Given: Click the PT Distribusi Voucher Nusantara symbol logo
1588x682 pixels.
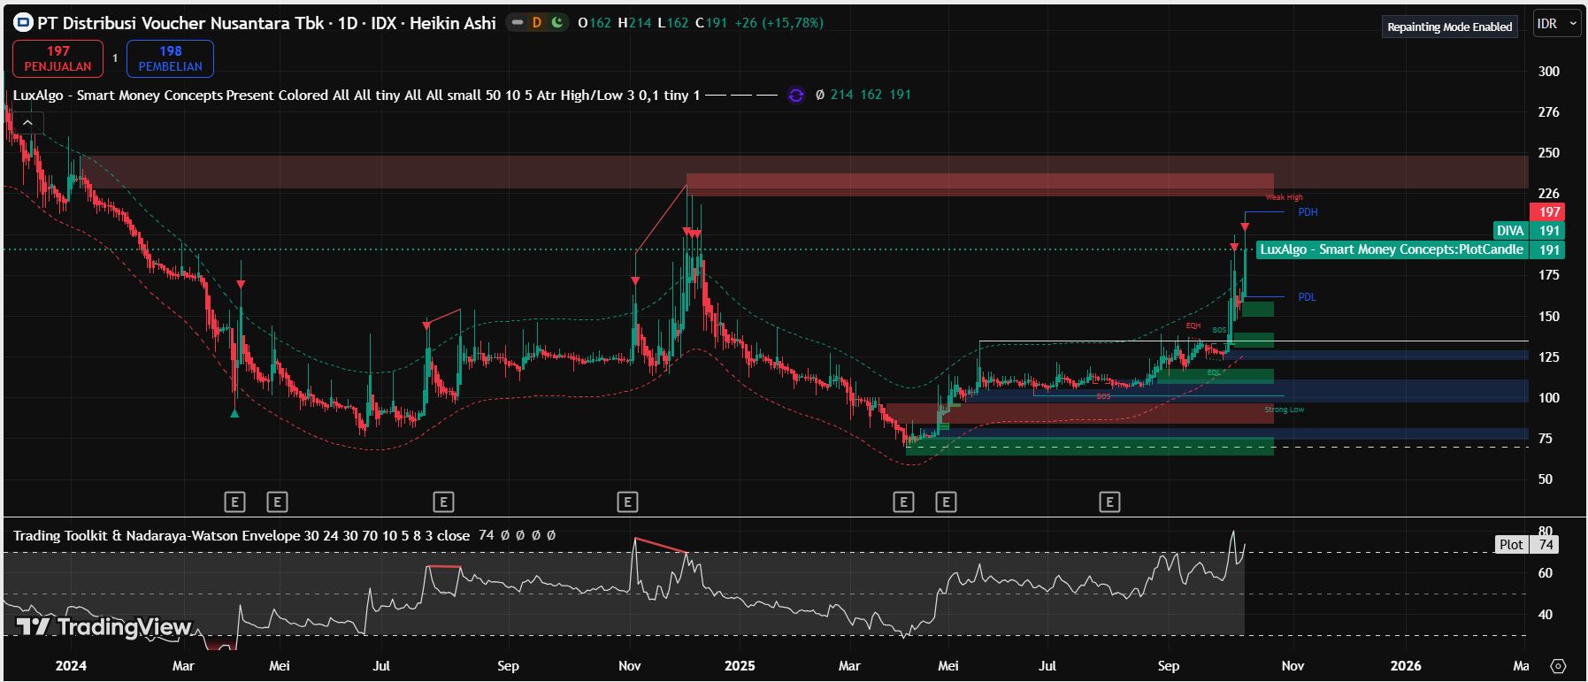Looking at the screenshot, I should (23, 23).
